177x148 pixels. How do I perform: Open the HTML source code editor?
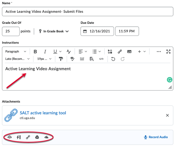pyautogui.click(x=101, y=59)
